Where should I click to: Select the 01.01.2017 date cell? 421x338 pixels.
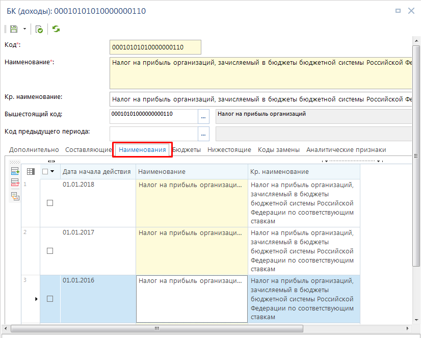coord(98,251)
